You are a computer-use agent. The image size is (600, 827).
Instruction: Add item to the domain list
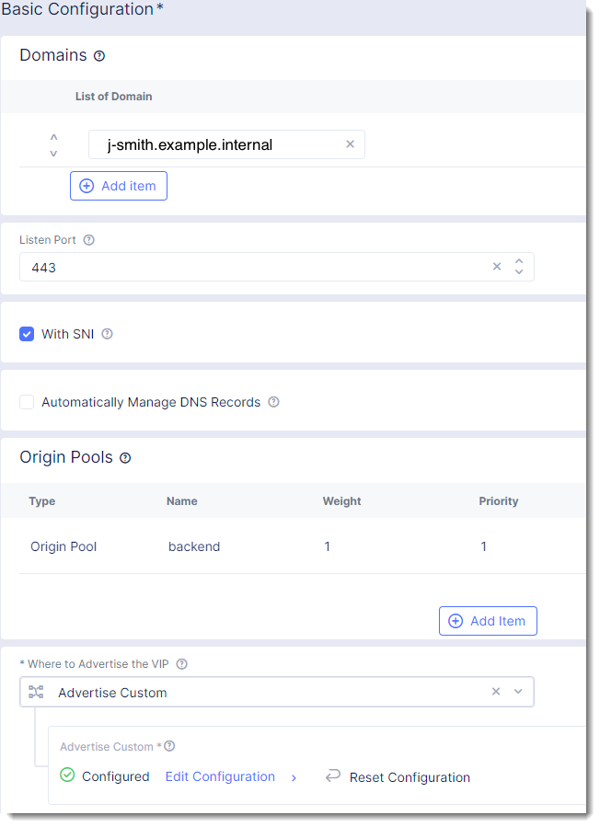point(119,186)
